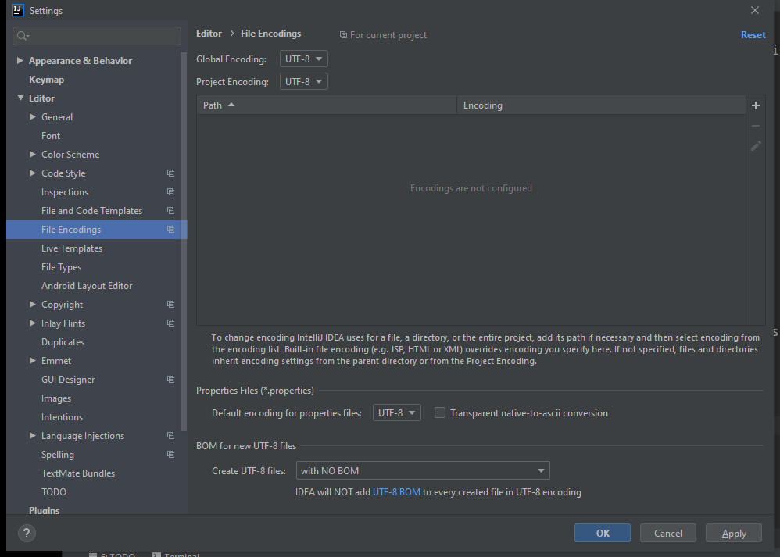Open default properties files encoding dropdown
Viewport: 780px width, 557px height.
pyautogui.click(x=397, y=412)
